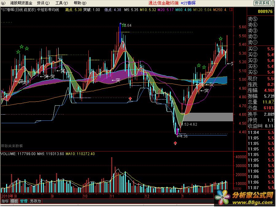The height and width of the screenshot is (207, 276).
Task: Click the 5.00 price axis label
Action: pos(242,80)
